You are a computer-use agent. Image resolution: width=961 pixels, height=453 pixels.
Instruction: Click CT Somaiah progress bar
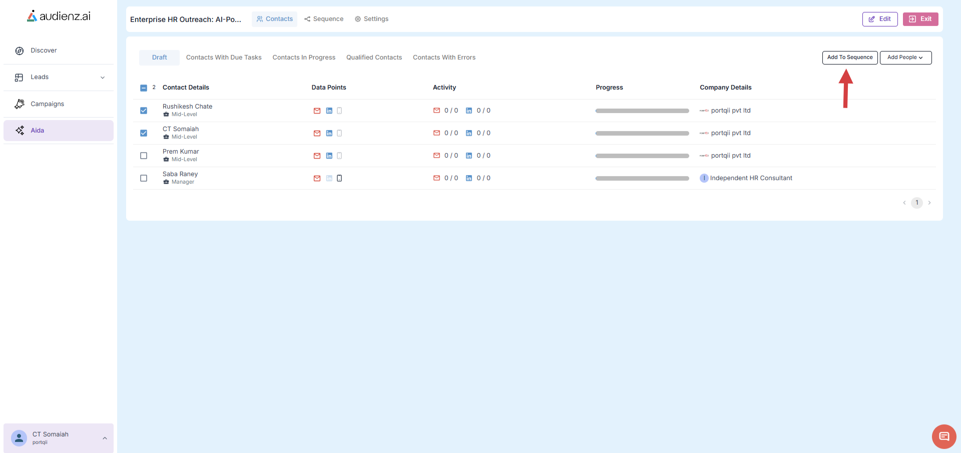coord(642,133)
